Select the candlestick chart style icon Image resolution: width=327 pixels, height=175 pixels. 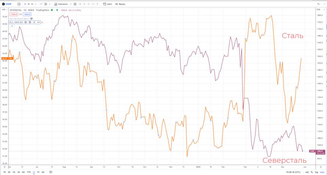coord(46,4)
